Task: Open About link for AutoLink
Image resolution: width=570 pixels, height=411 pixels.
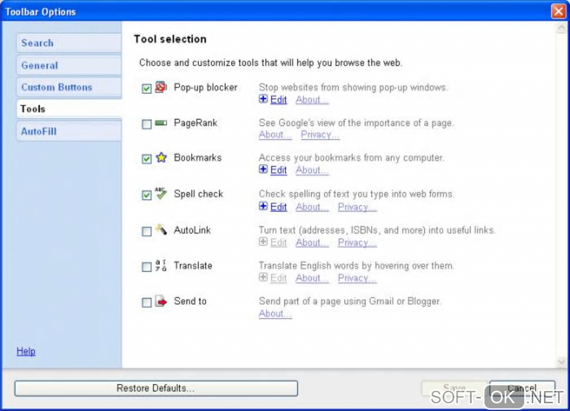Action: click(312, 242)
